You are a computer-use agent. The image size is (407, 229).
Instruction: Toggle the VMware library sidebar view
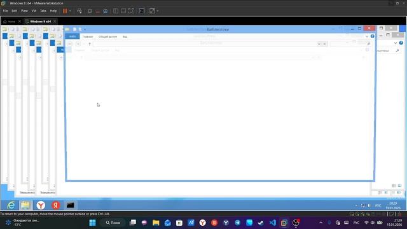[116, 11]
